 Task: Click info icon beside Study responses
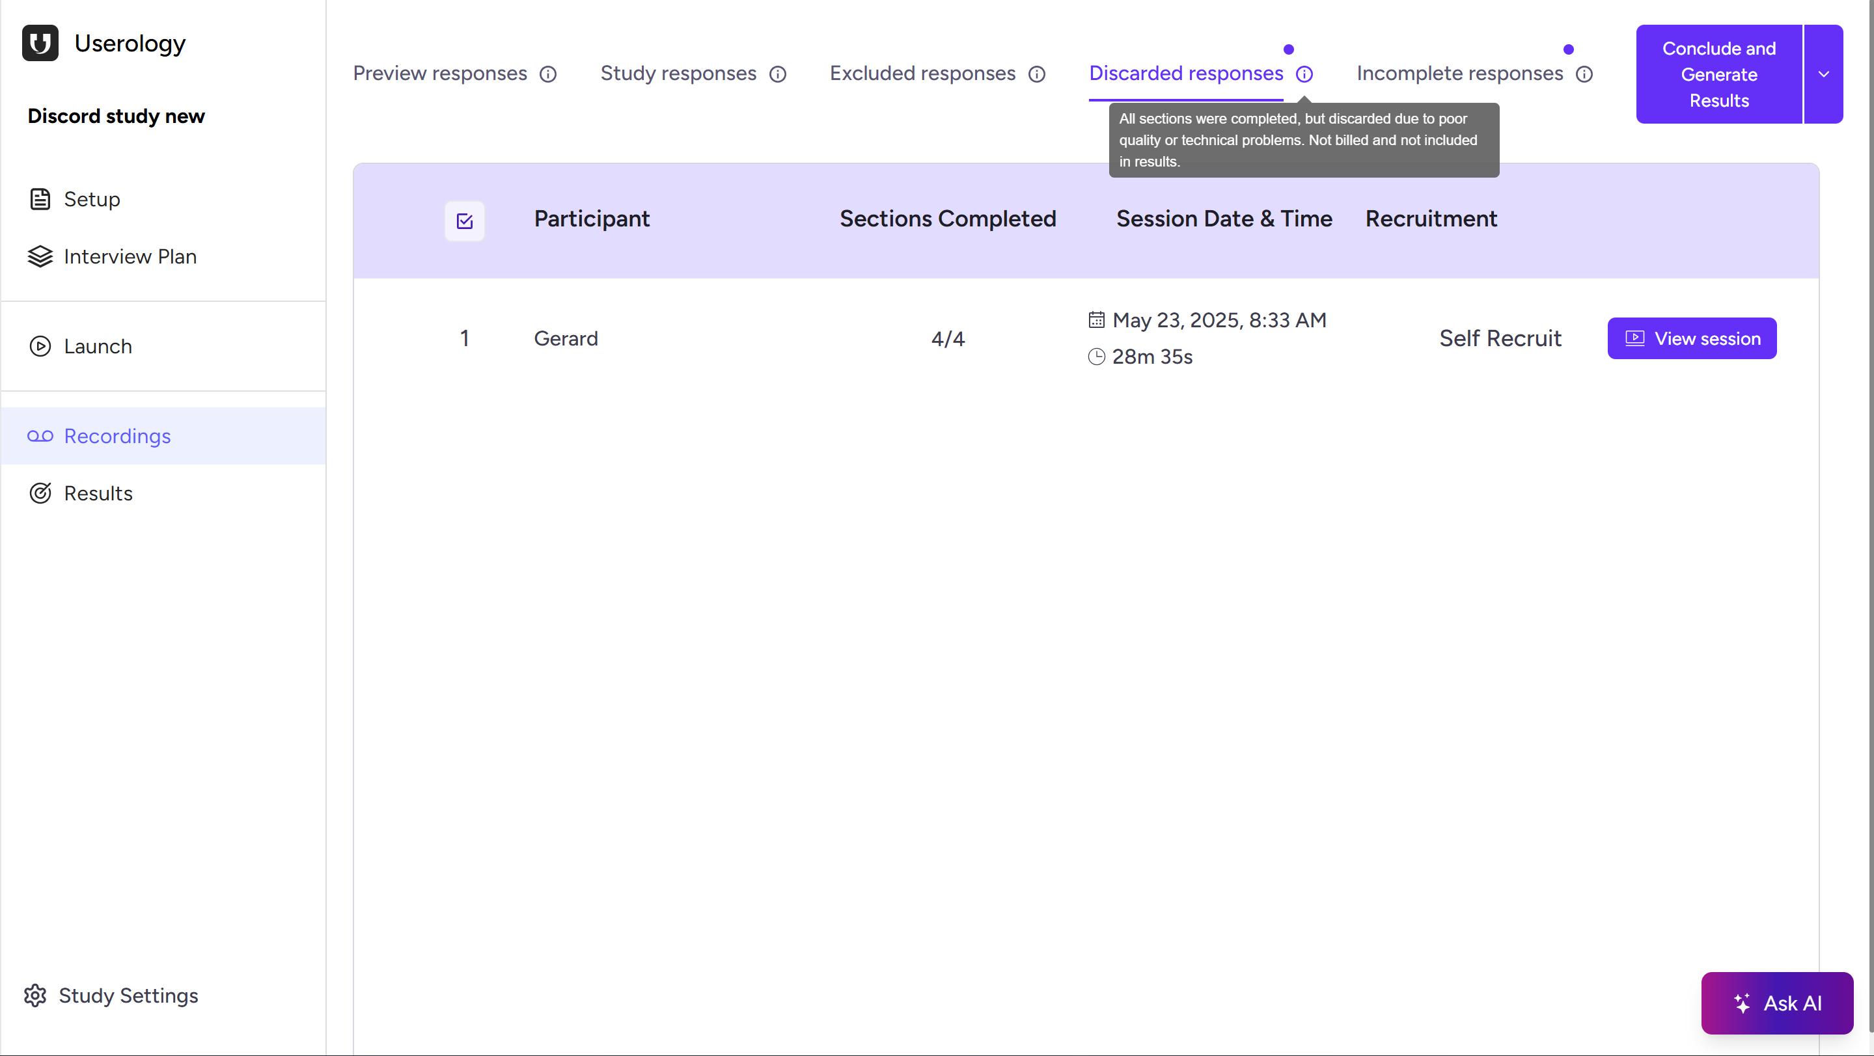coord(778,74)
